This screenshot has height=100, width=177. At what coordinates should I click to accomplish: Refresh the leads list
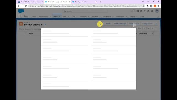144,28
